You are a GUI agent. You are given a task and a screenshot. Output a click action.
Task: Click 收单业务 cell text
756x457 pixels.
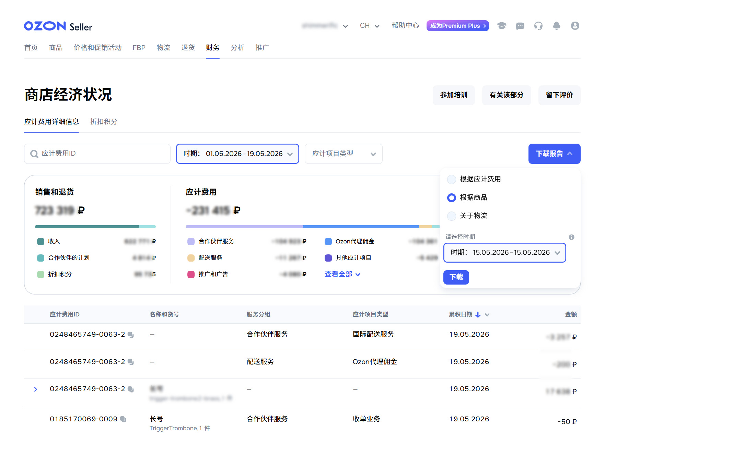(x=367, y=419)
